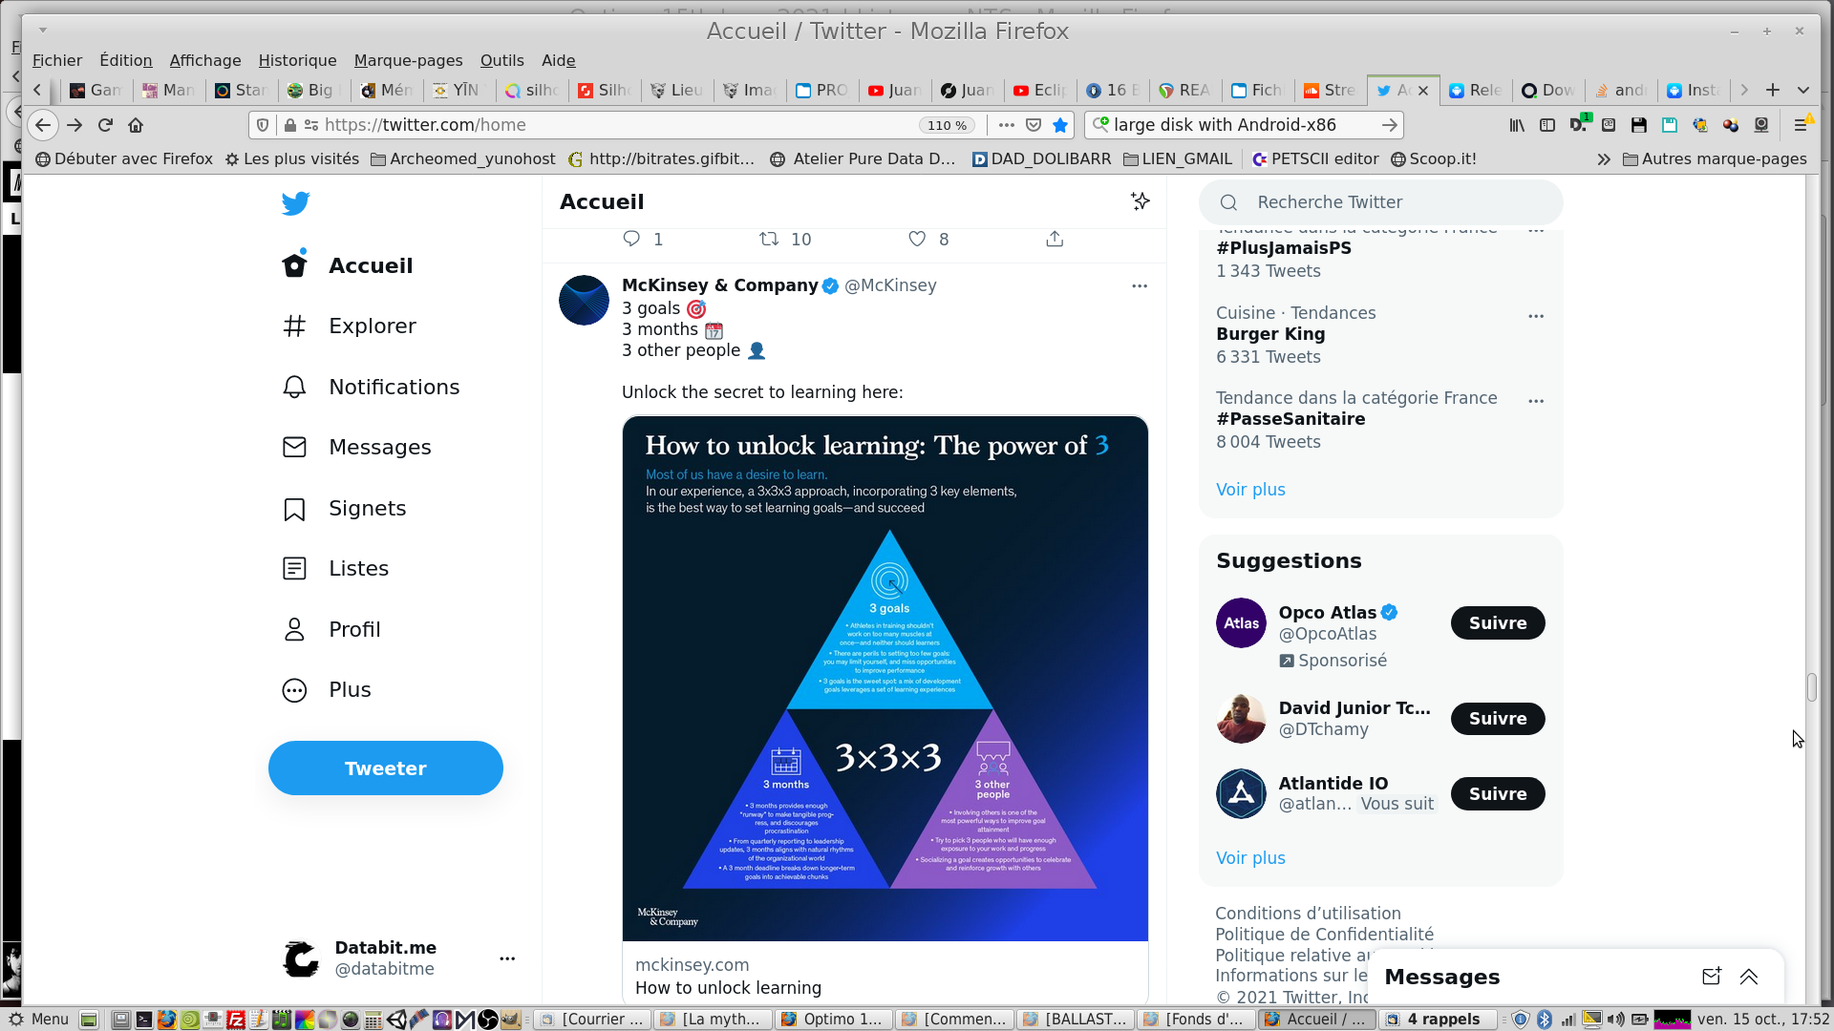Click the Recherche Twitter search field
The height and width of the screenshot is (1031, 1834).
pyautogui.click(x=1381, y=202)
